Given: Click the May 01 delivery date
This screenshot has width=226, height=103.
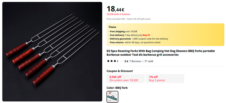Looking at the screenshot, I should 146,35.
